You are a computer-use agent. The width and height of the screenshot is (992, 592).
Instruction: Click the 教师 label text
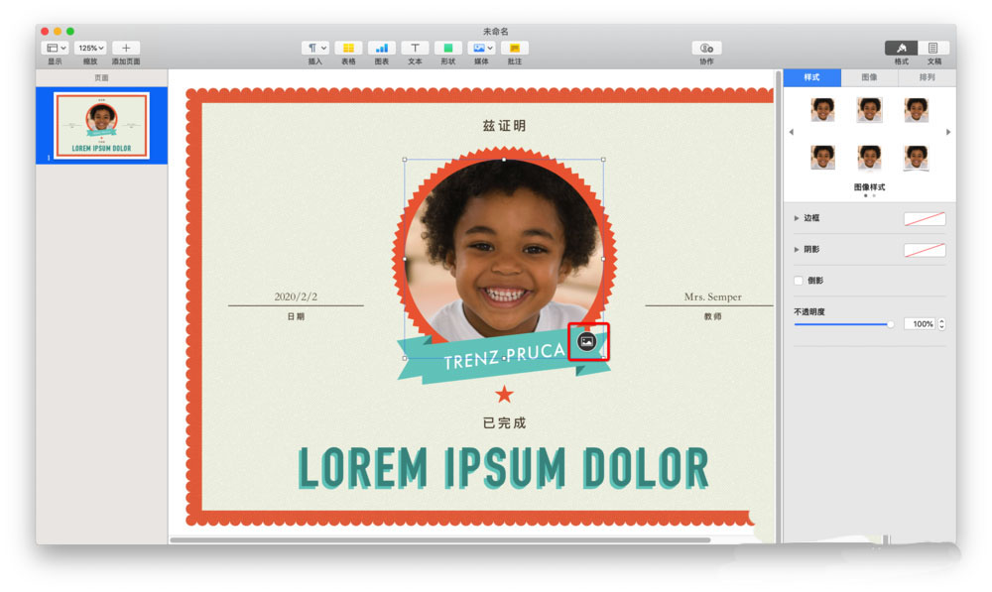(x=712, y=316)
